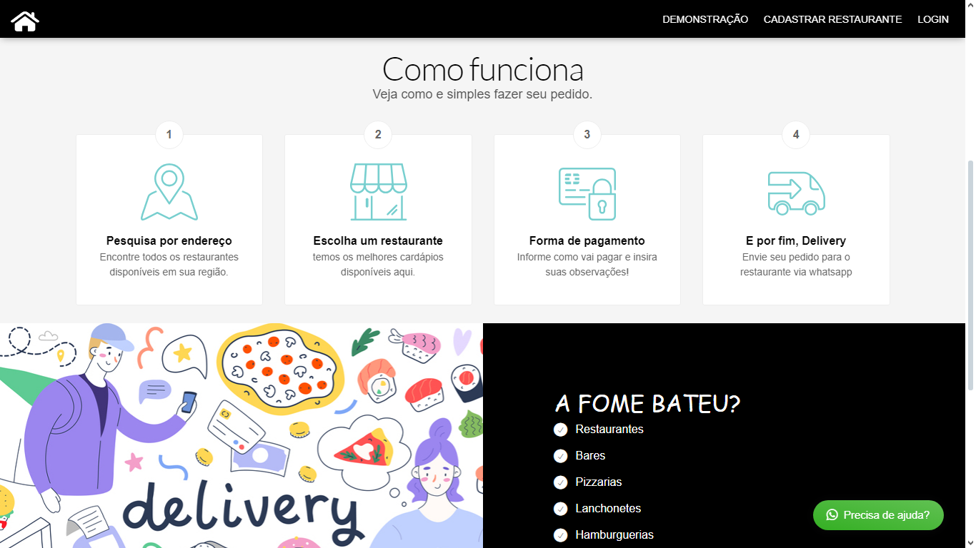The height and width of the screenshot is (548, 976).
Task: Click the storefront restaurant icon
Action: tap(378, 193)
